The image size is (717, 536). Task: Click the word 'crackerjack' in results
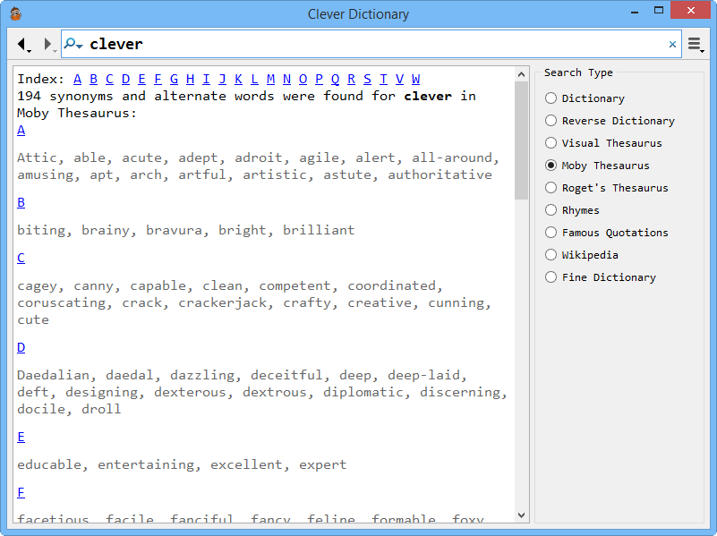tap(222, 302)
